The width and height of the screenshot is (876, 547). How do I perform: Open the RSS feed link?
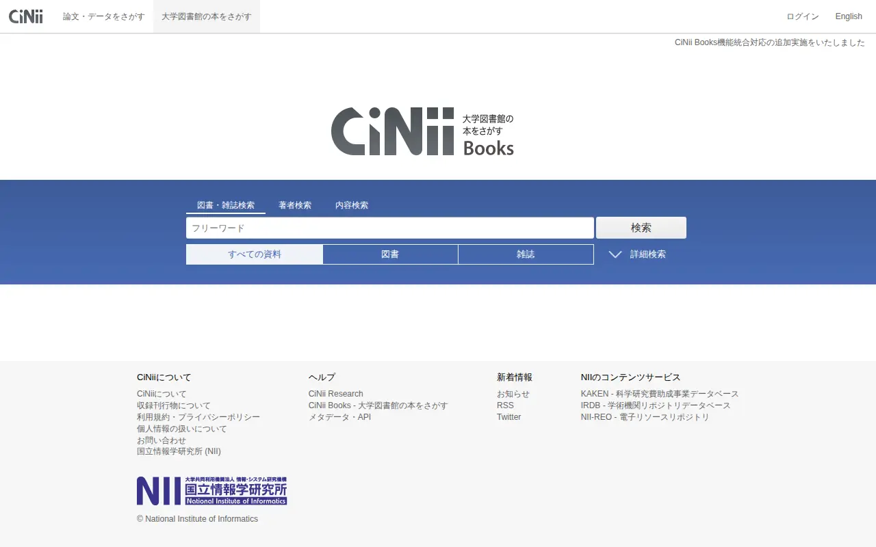[x=505, y=405]
